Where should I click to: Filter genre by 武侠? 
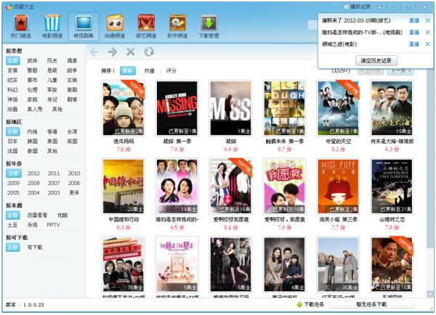pyautogui.click(x=32, y=61)
